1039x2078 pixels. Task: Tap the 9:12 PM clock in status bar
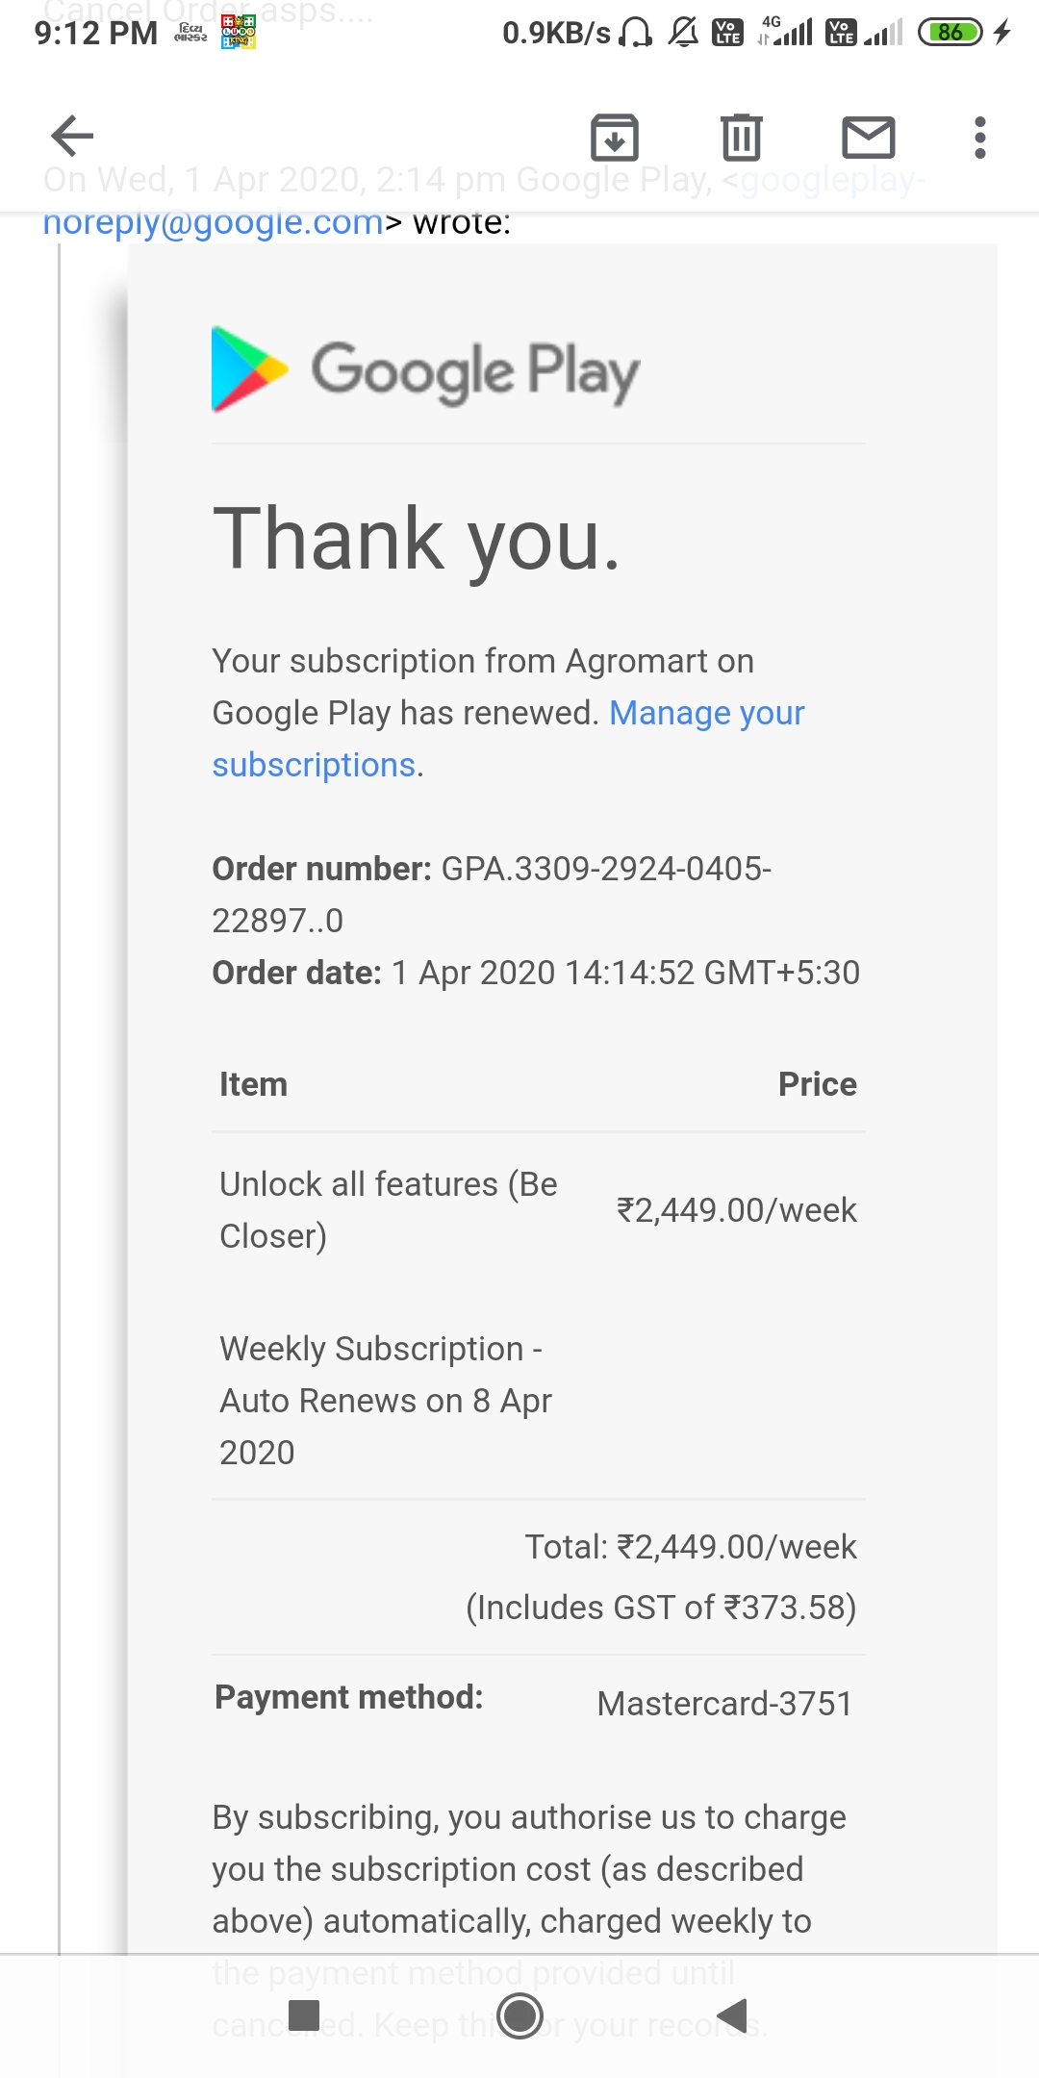click(96, 33)
